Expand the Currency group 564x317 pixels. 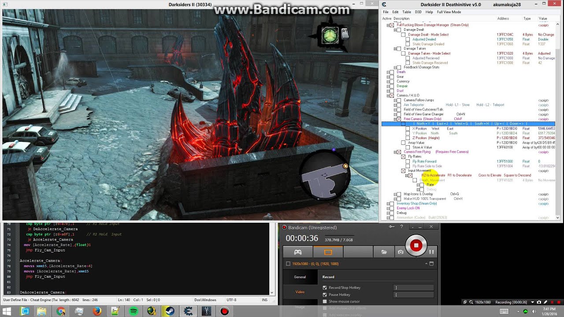tap(388, 81)
